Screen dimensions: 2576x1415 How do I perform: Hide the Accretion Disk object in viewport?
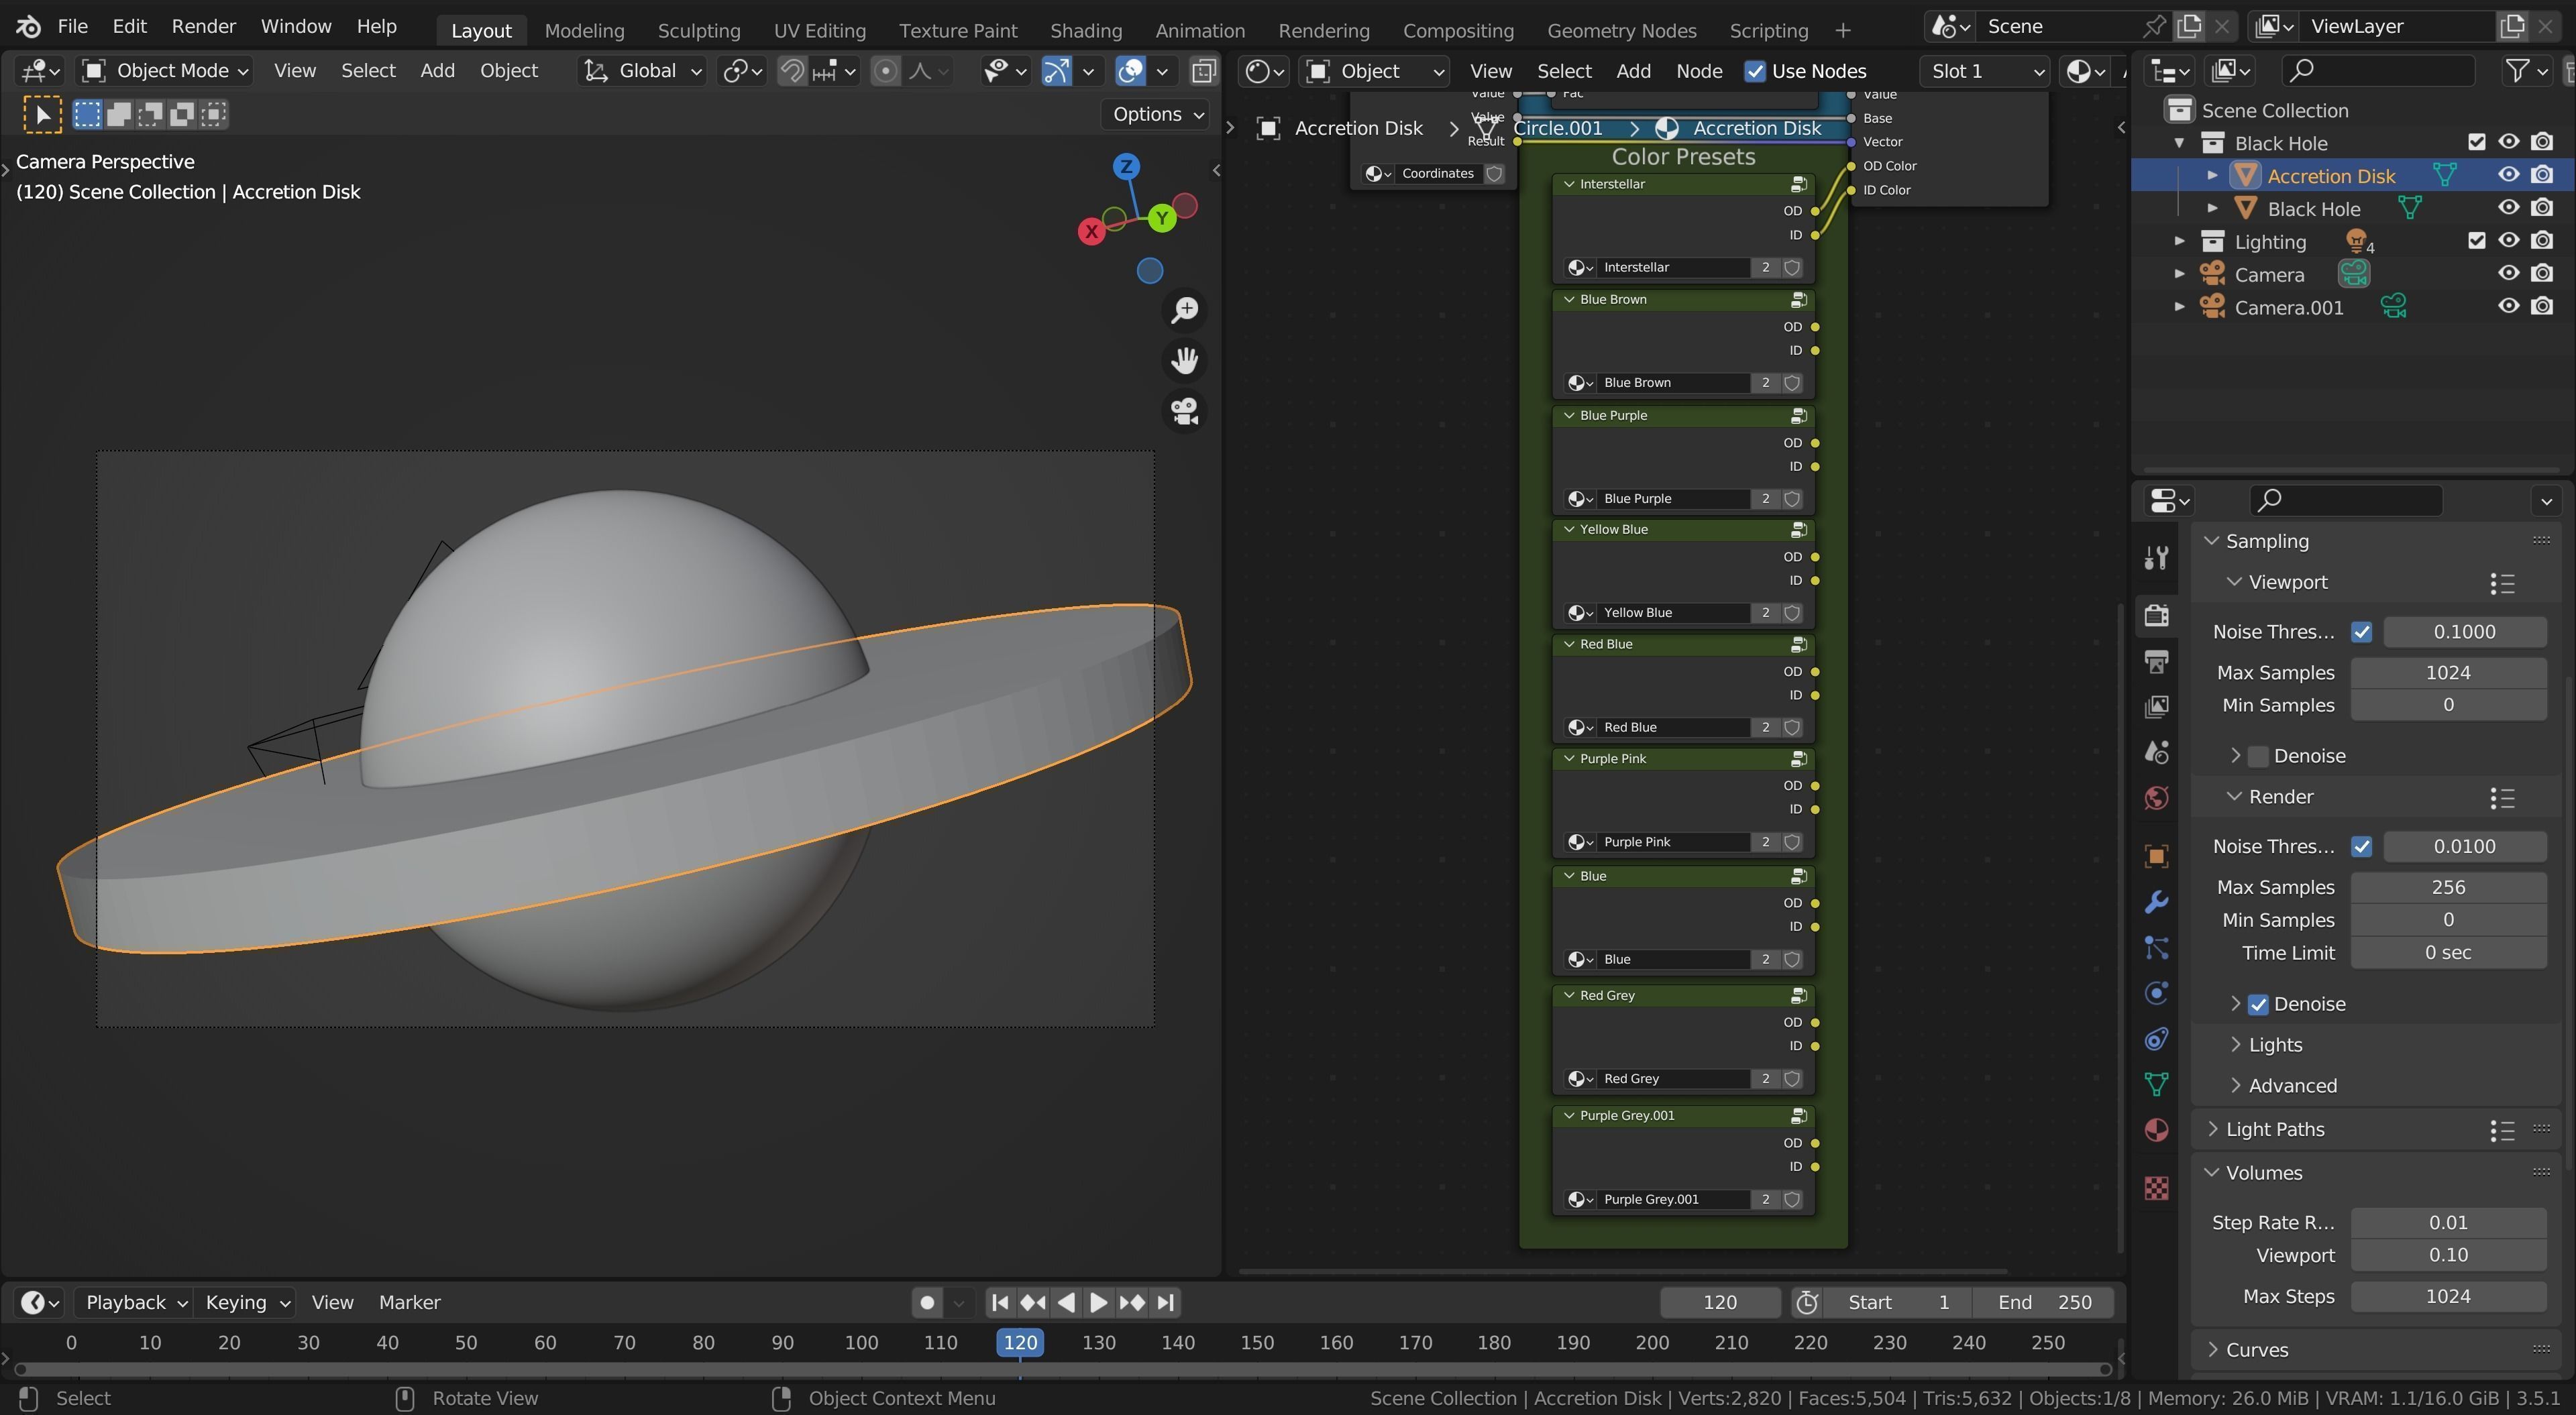(x=2508, y=175)
